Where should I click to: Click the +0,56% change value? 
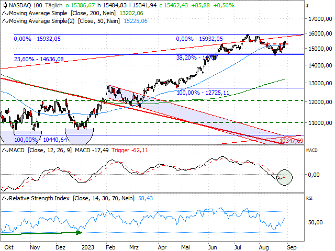[224, 5]
